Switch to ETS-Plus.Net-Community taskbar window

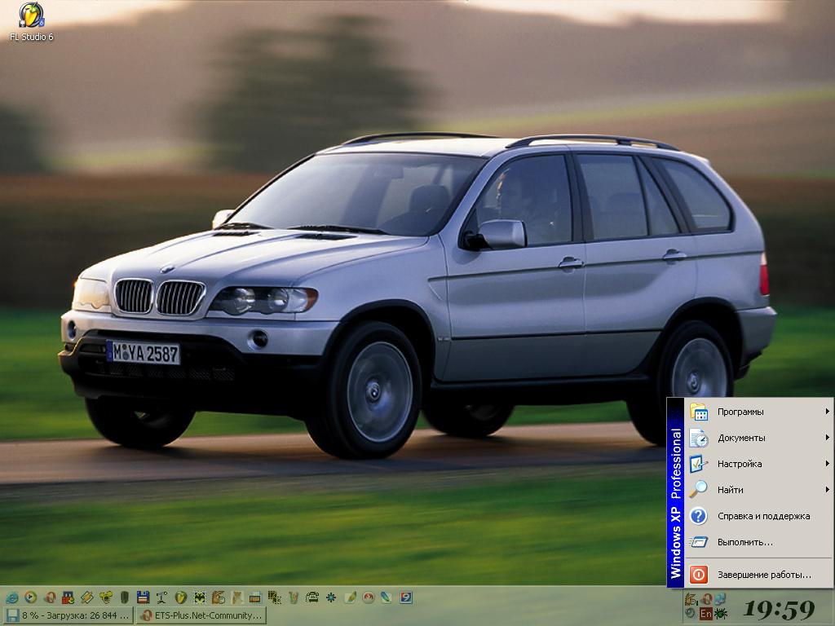201,615
